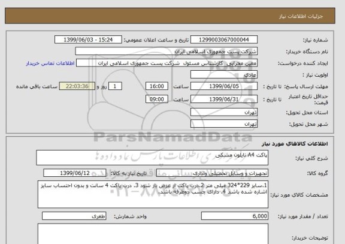Viewport: 345px width, 244px height.
Task: Select the label گروه کالا
Action: point(317,173)
